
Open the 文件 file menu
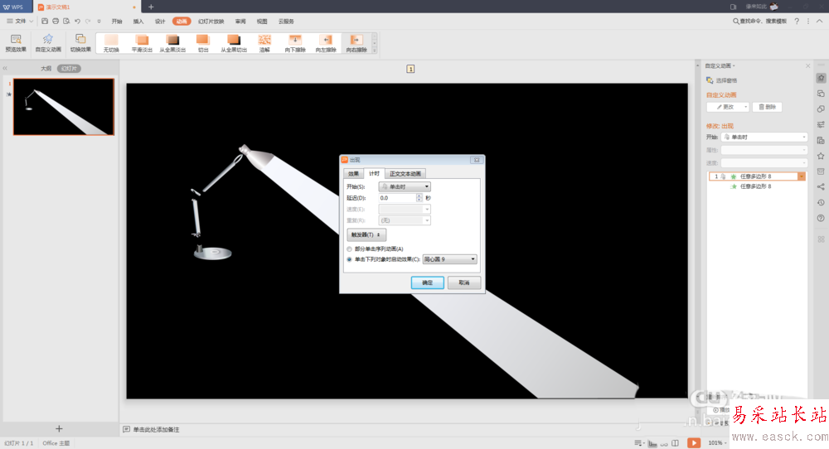(x=20, y=22)
